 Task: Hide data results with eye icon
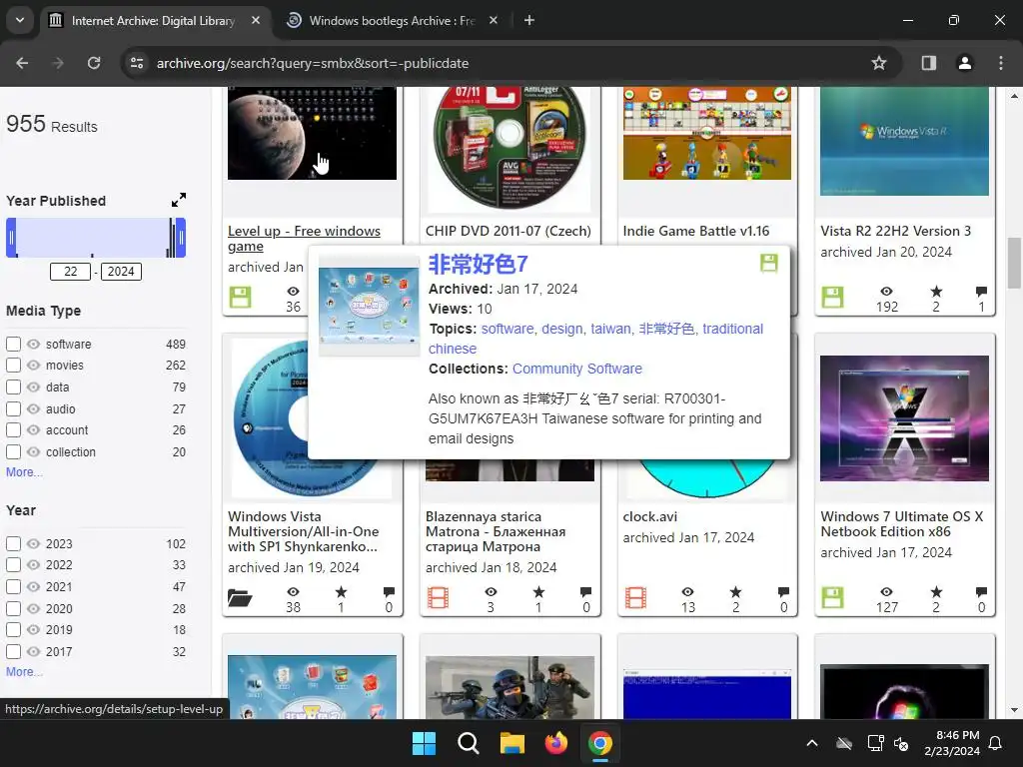pos(33,386)
